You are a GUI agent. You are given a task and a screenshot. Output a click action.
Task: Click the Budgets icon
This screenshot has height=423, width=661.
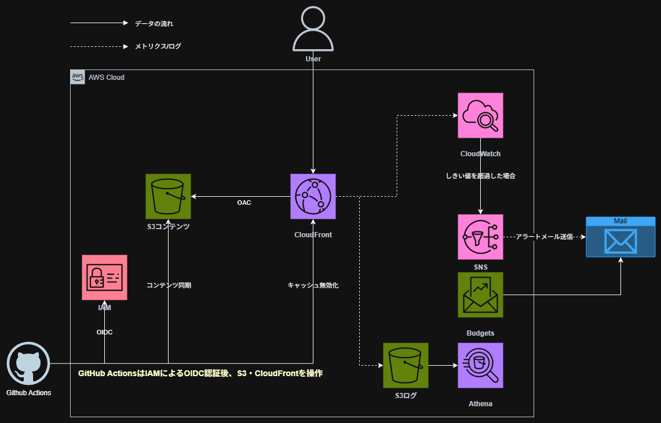click(480, 295)
